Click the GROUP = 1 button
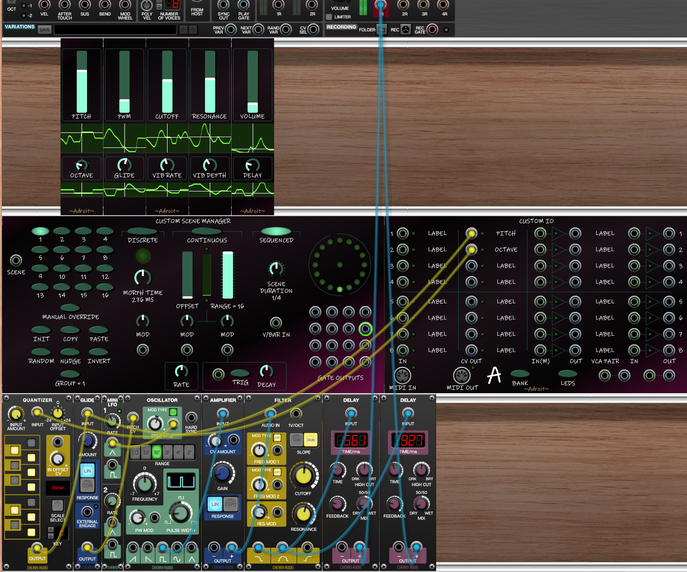 (70, 374)
